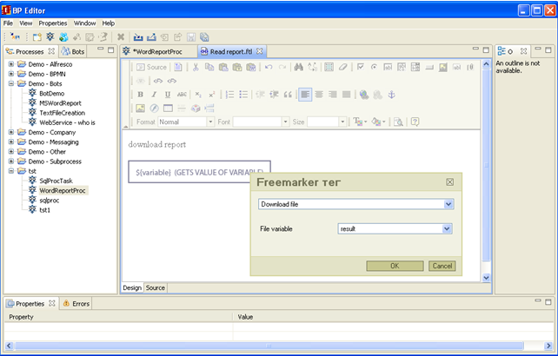The width and height of the screenshot is (558, 356).
Task: Expand the Demo - Messaging folder
Action: [11, 142]
